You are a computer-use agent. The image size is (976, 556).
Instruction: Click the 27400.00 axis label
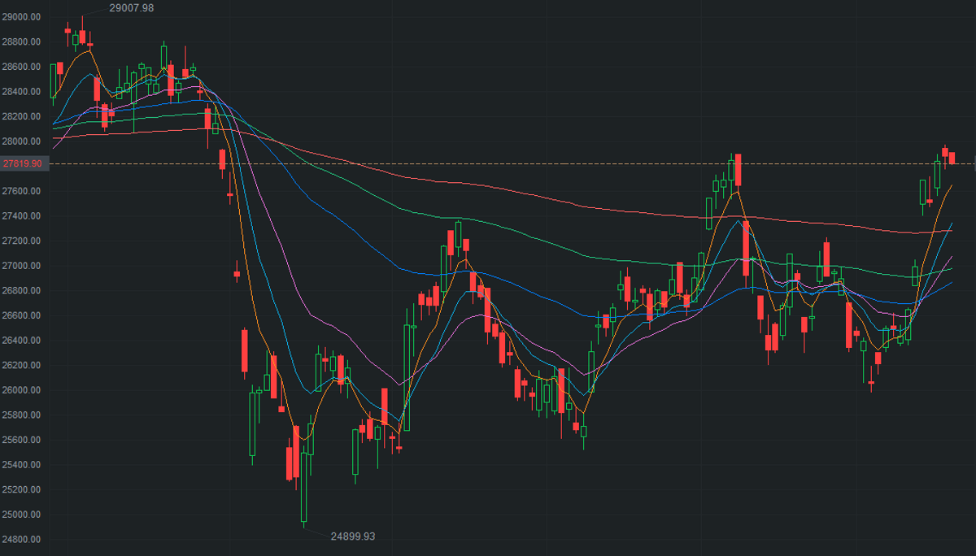pos(22,216)
